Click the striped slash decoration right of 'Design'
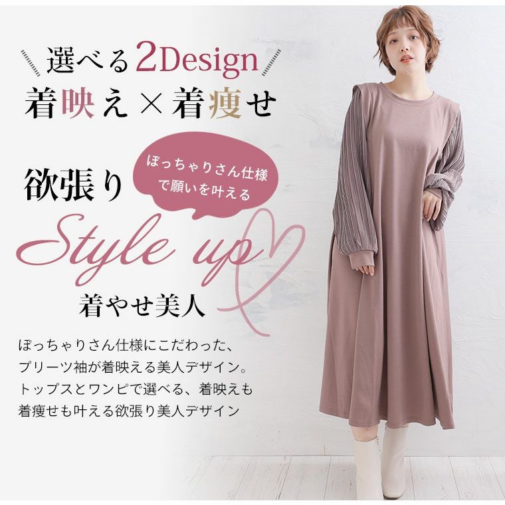 pyautogui.click(x=272, y=63)
